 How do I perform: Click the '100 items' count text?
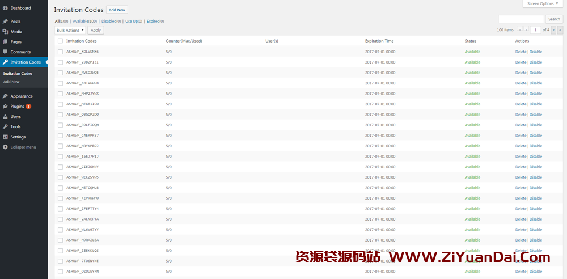tap(505, 30)
